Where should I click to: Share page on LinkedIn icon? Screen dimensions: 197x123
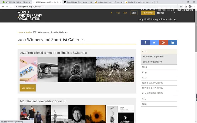tap(173, 43)
